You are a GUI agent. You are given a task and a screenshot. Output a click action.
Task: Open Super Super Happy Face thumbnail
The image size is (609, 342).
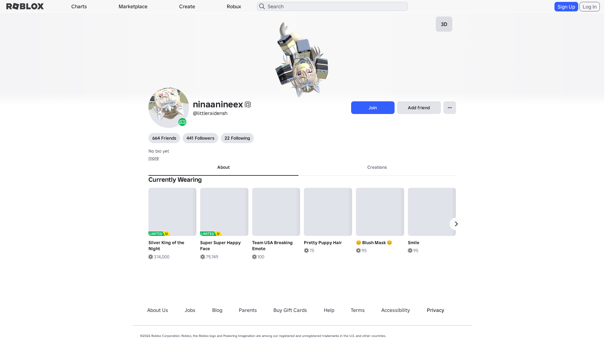coord(224,212)
